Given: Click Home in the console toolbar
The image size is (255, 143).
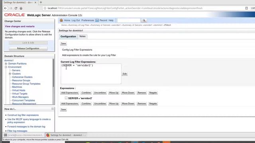Looking at the screenshot, I should 67,20.
